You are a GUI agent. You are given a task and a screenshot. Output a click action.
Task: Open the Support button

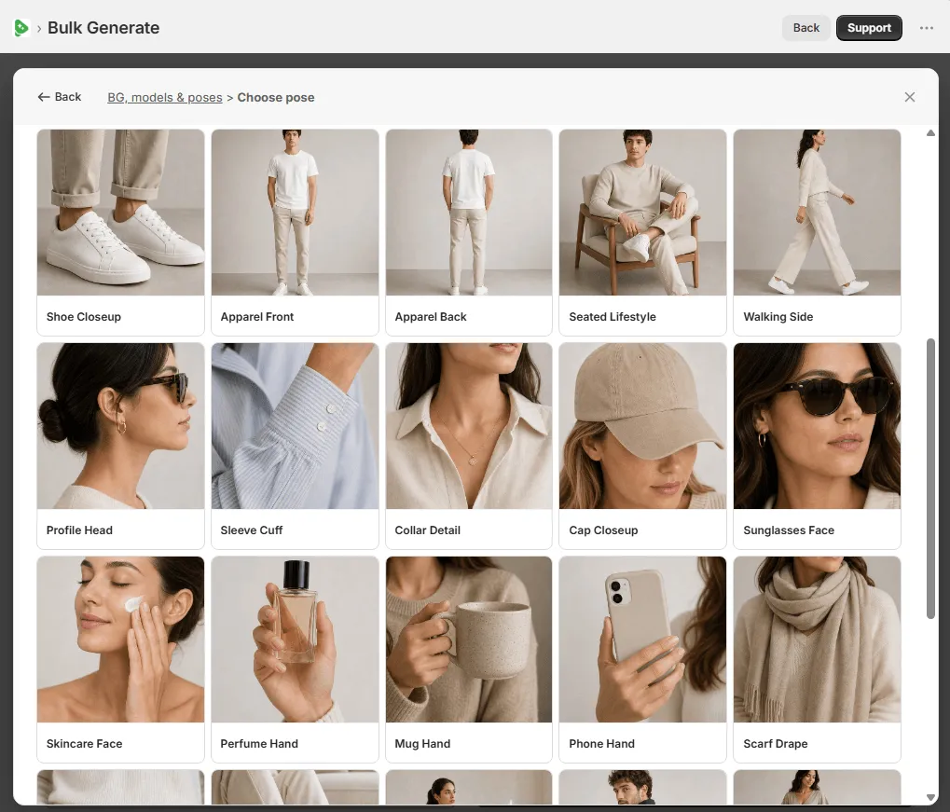coord(869,28)
